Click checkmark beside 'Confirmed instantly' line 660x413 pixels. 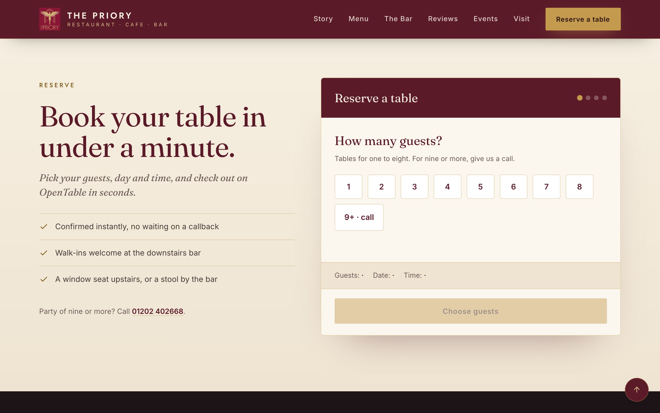point(44,227)
